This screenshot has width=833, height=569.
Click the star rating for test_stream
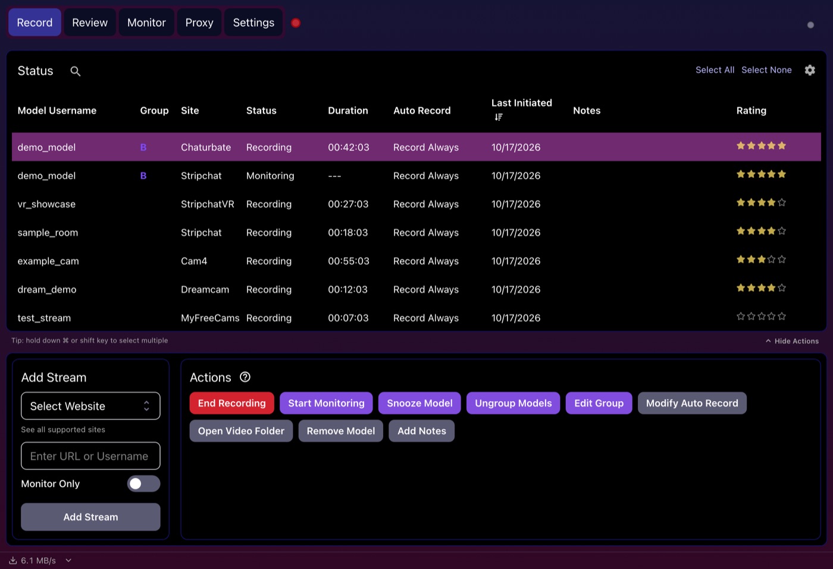tap(761, 316)
